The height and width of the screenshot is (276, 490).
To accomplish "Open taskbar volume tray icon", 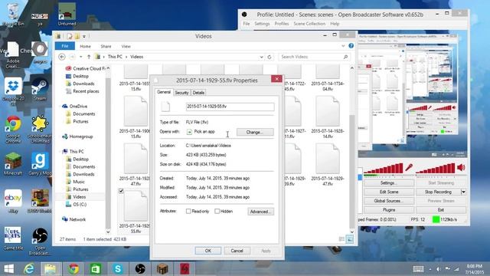I will pos(439,269).
